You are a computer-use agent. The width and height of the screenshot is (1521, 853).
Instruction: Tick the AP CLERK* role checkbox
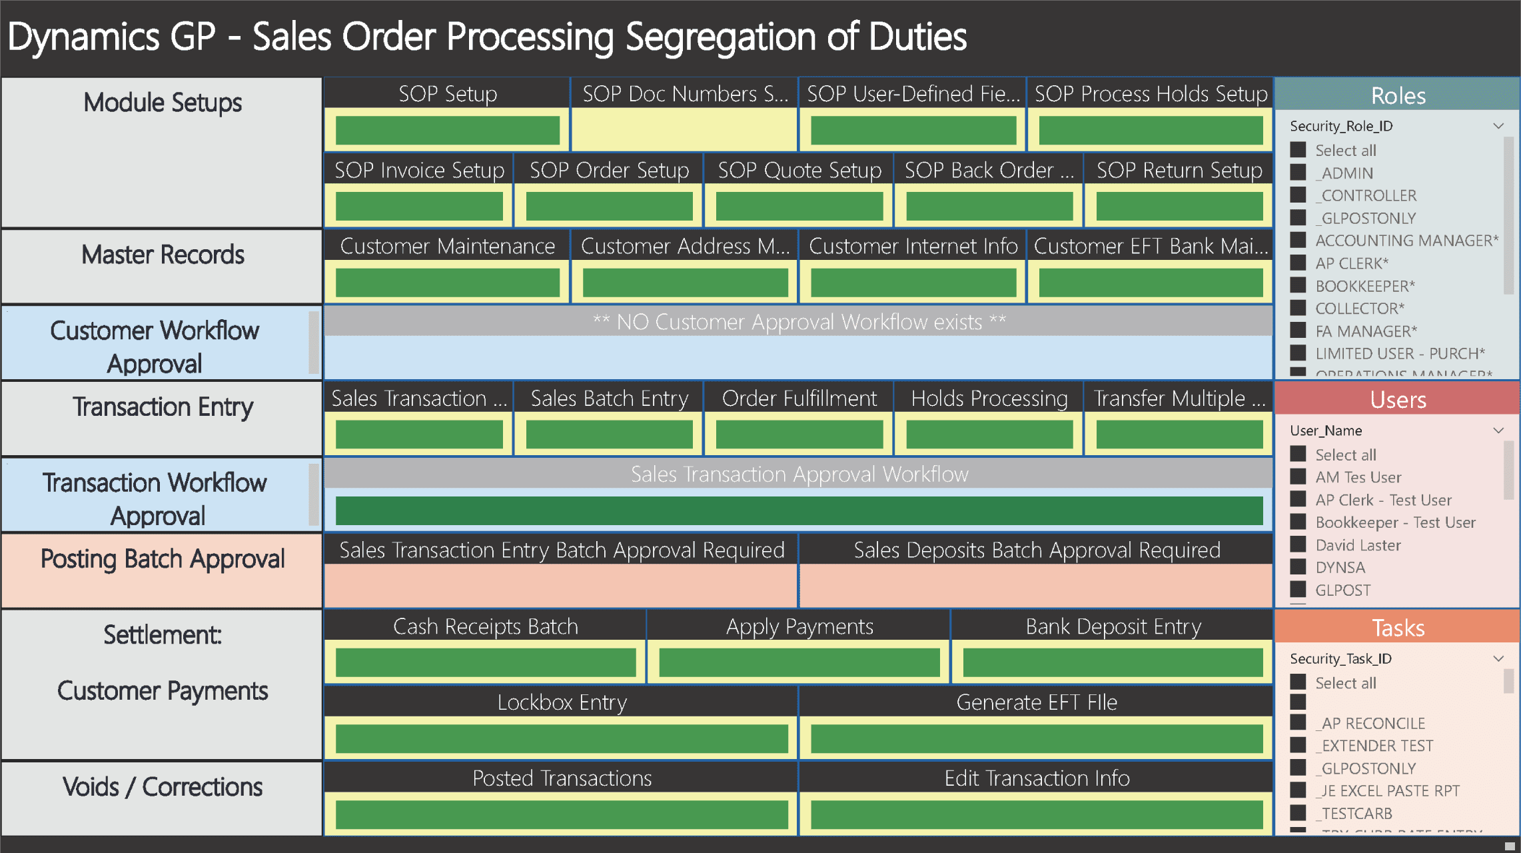pos(1298,263)
